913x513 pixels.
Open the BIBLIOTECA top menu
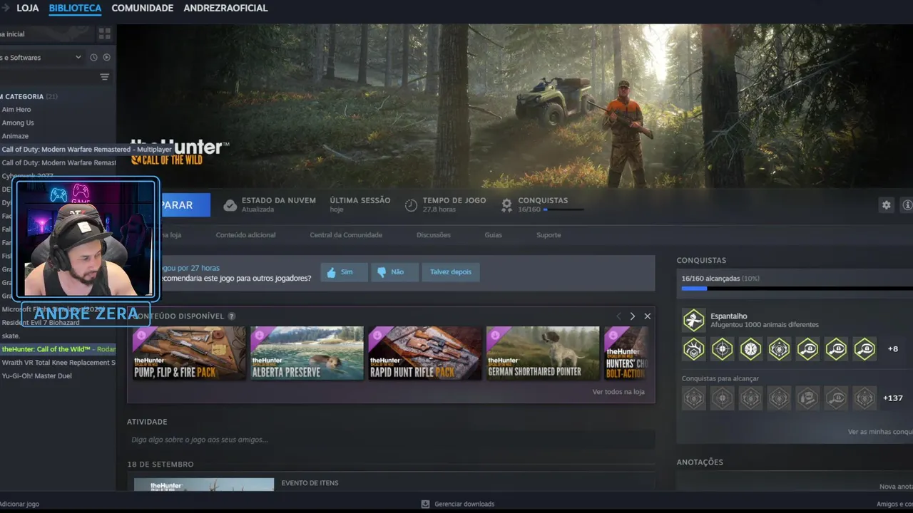(x=75, y=8)
